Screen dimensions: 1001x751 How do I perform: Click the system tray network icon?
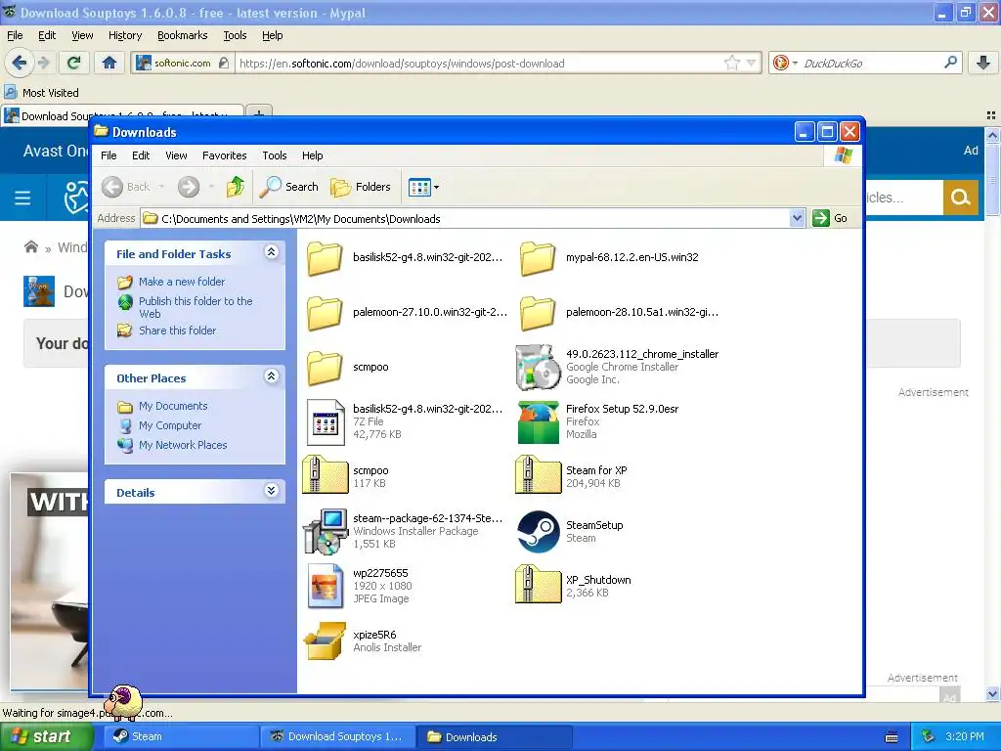pos(929,737)
